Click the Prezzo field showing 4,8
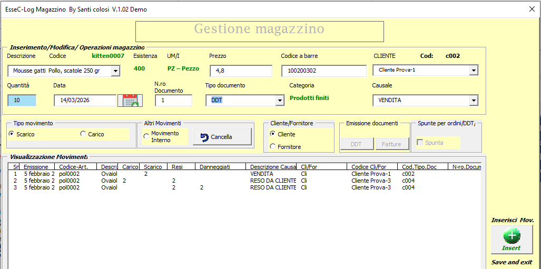 point(241,71)
